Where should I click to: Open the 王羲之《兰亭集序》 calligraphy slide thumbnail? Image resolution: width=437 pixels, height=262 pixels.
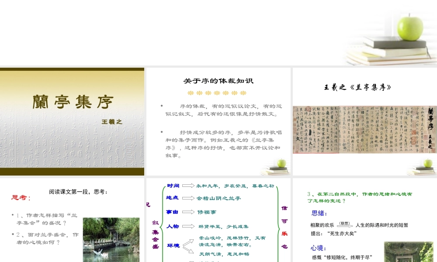click(x=365, y=121)
